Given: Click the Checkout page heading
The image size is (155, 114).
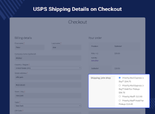Looking at the screenshot, I should 77,22.
